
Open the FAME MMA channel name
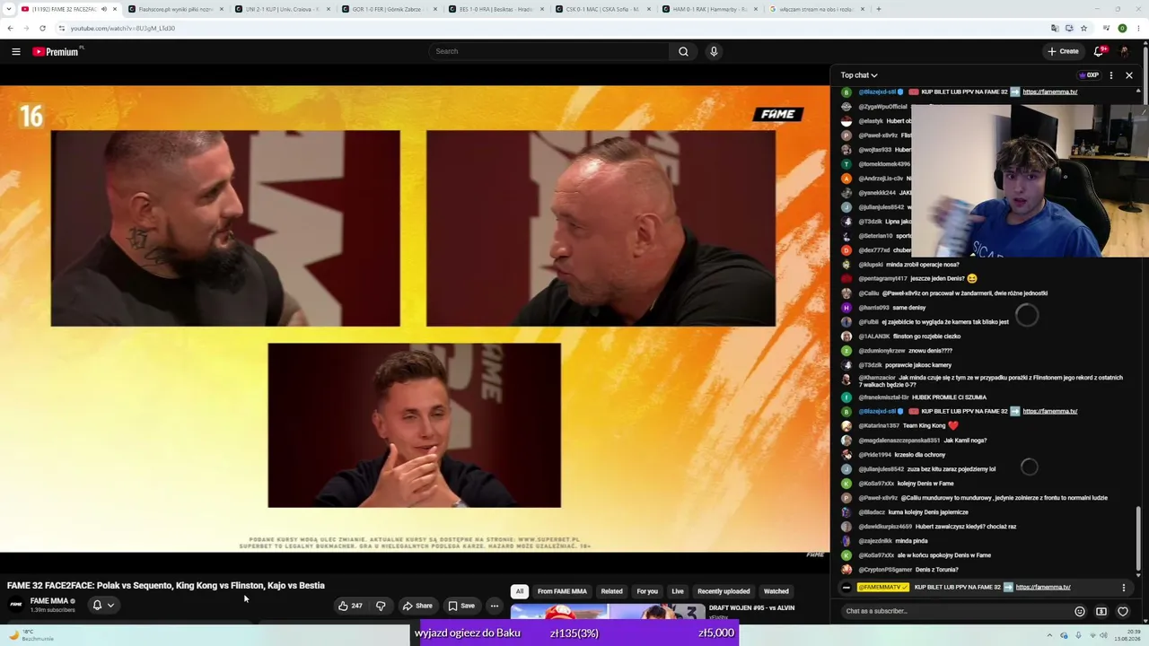point(48,601)
